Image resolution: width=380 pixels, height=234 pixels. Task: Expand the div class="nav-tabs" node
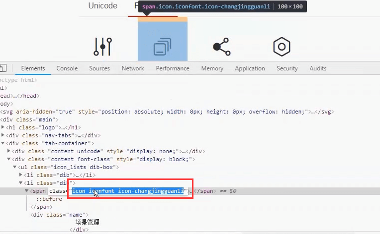2,135
